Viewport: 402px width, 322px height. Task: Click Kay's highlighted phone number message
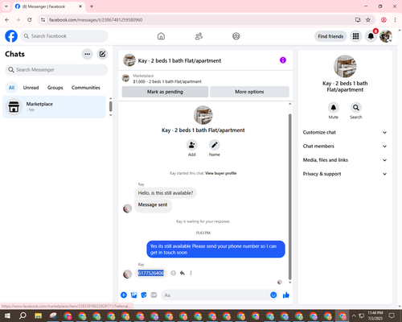150,273
